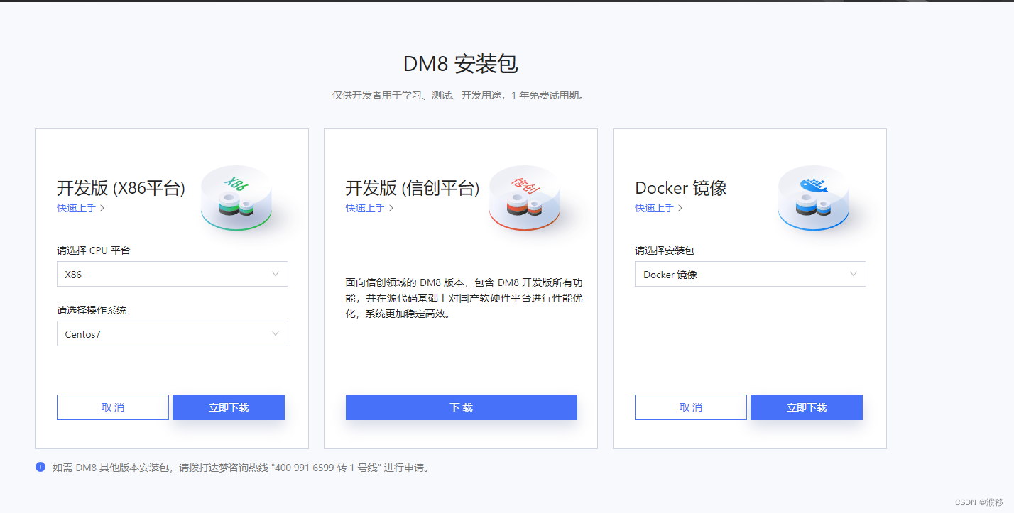Click 快速上手 link under Docker 镜像
The width and height of the screenshot is (1014, 513).
[658, 208]
